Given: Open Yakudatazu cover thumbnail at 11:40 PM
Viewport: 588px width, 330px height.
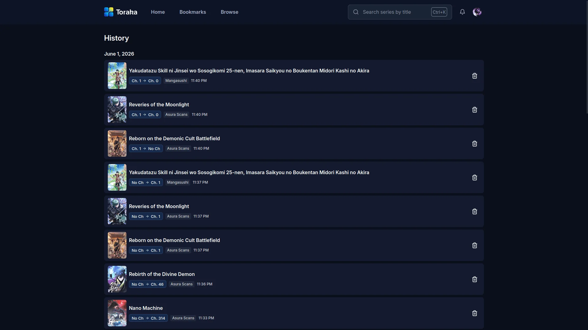Looking at the screenshot, I should [117, 76].
